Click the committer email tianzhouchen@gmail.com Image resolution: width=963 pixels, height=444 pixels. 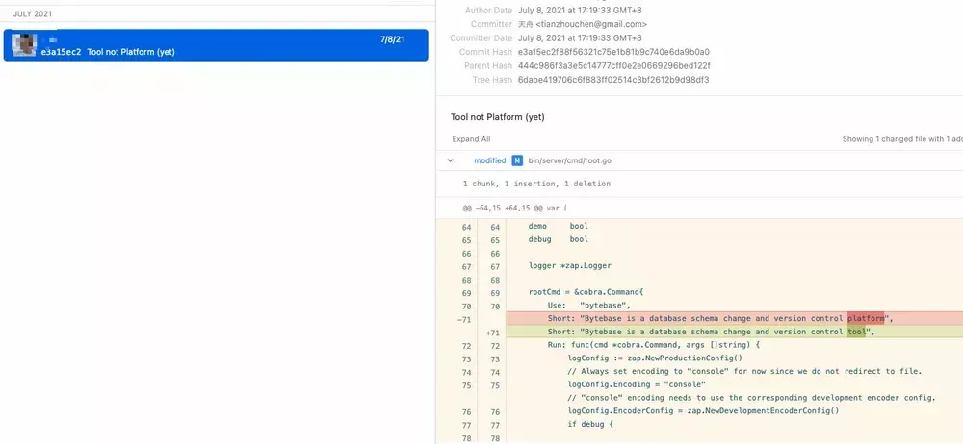pos(590,24)
